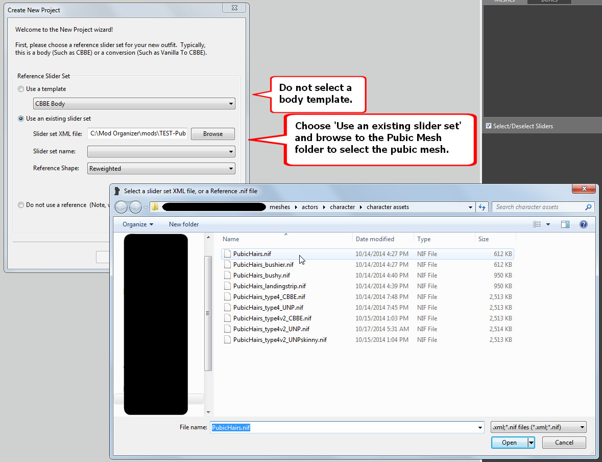Select the PubicHairs_bushy.nif file icon
The height and width of the screenshot is (462, 602).
point(228,275)
